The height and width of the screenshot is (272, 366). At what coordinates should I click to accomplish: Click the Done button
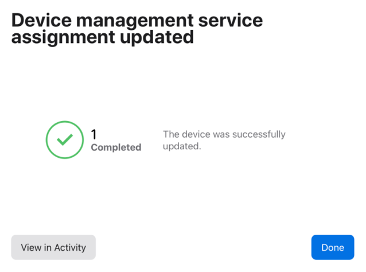(333, 247)
